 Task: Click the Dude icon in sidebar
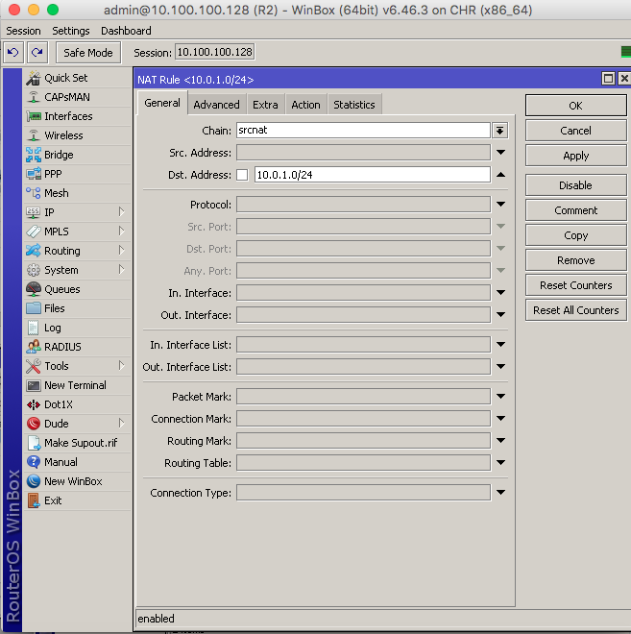34,424
